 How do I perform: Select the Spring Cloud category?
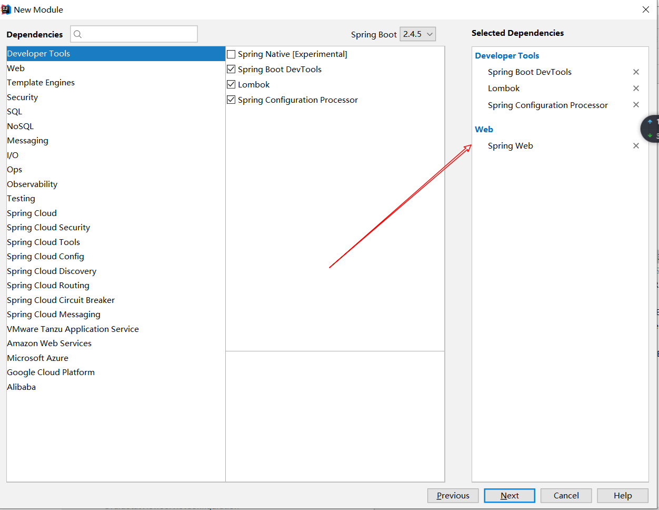click(116, 213)
